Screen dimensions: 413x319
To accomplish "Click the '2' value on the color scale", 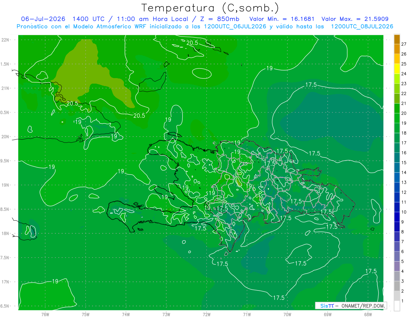I will (x=403, y=291).
